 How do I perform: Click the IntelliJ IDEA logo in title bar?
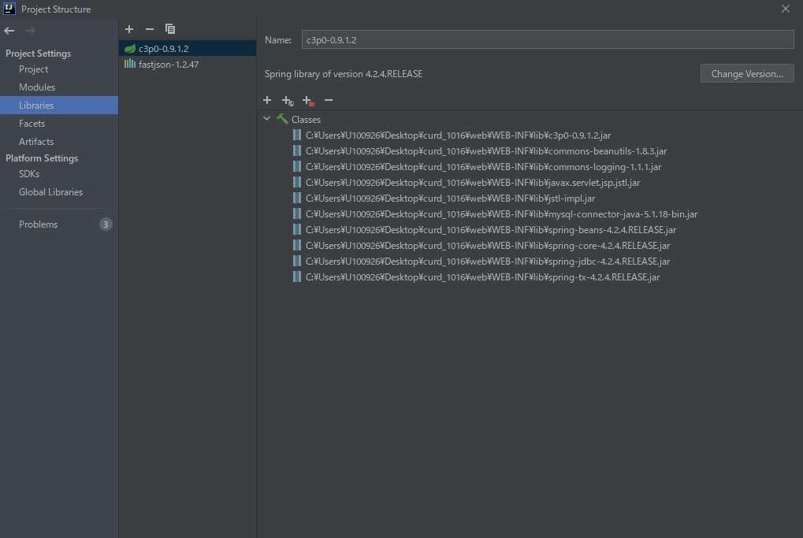9,9
